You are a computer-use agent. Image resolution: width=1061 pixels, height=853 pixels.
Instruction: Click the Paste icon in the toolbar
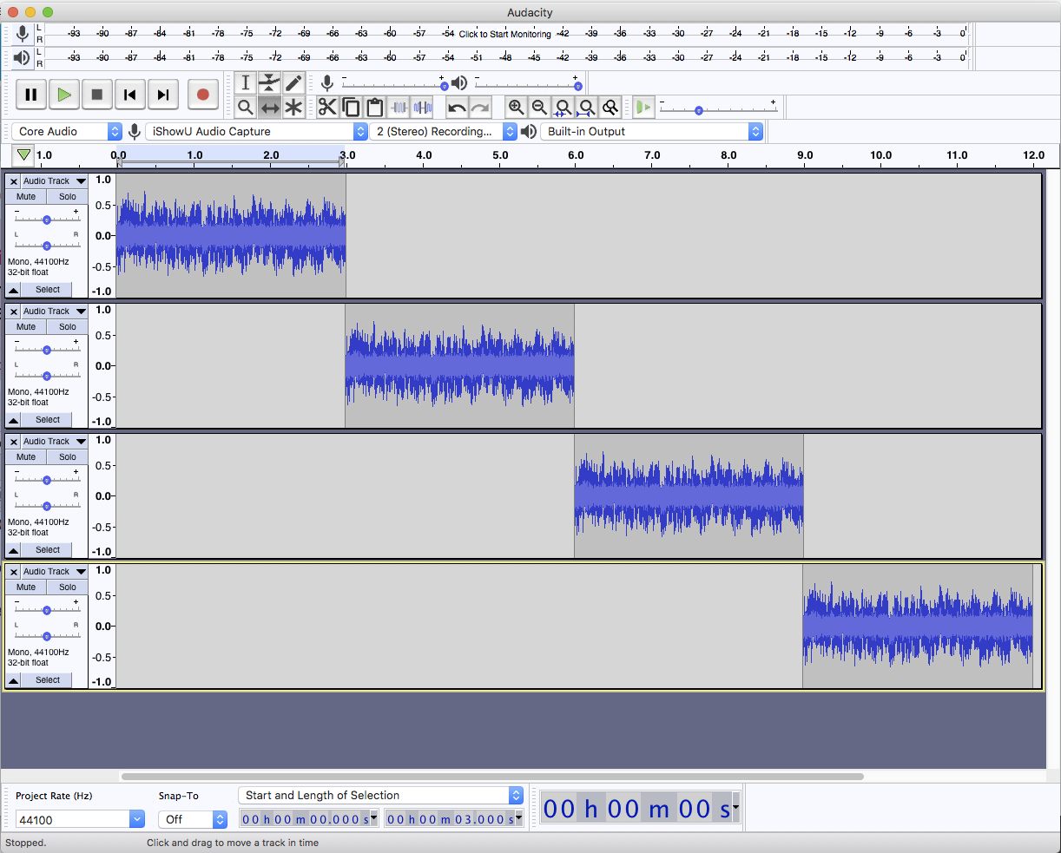[375, 107]
